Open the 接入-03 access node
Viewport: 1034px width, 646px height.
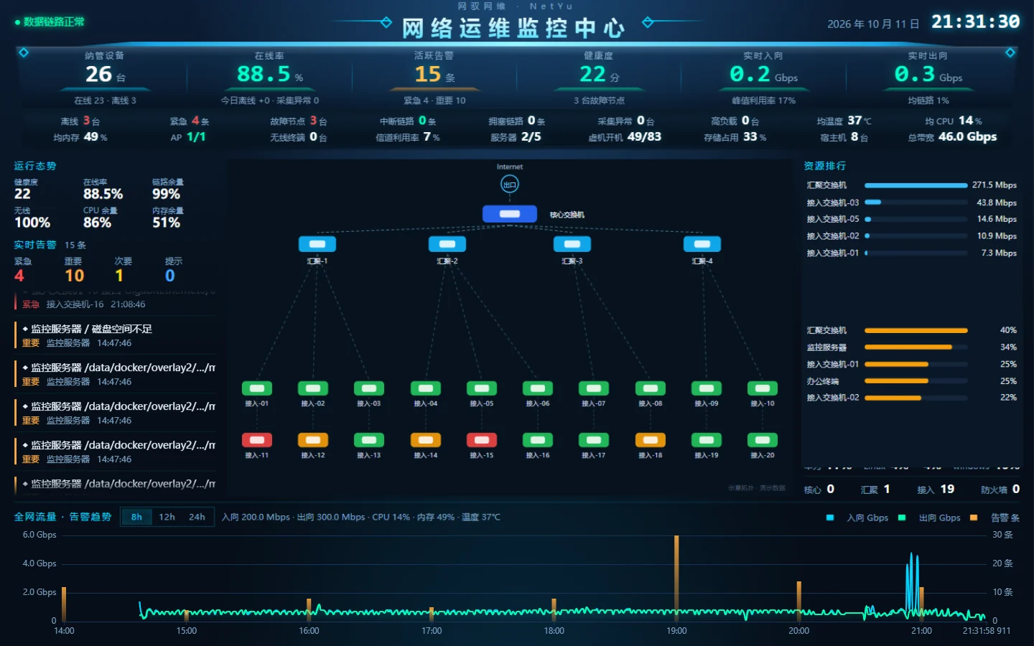pyautogui.click(x=369, y=388)
